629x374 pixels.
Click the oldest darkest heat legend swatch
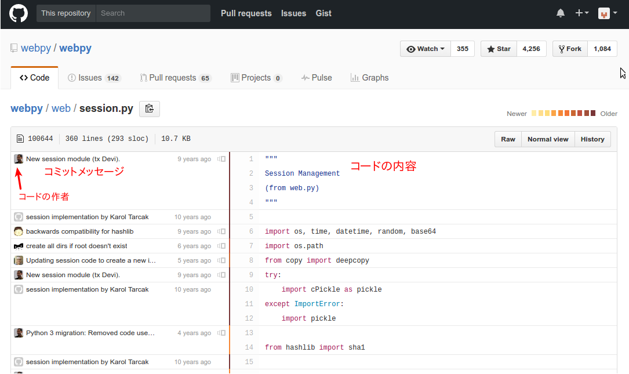click(x=593, y=113)
